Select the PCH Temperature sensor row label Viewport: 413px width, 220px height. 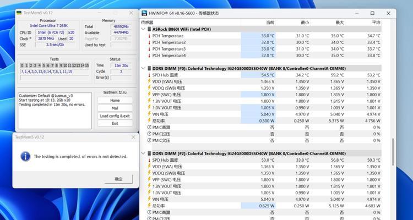(168, 36)
